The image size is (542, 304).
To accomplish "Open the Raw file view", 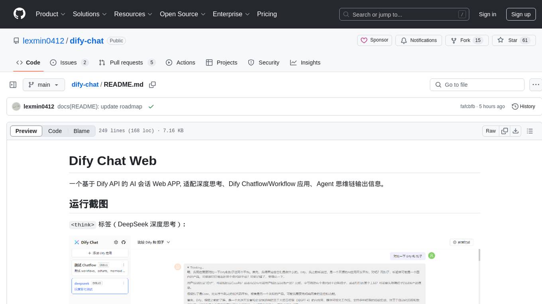I will [x=491, y=131].
